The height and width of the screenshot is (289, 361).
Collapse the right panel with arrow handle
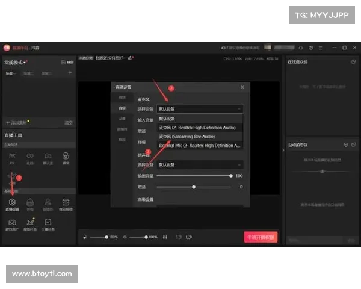coord(283,151)
